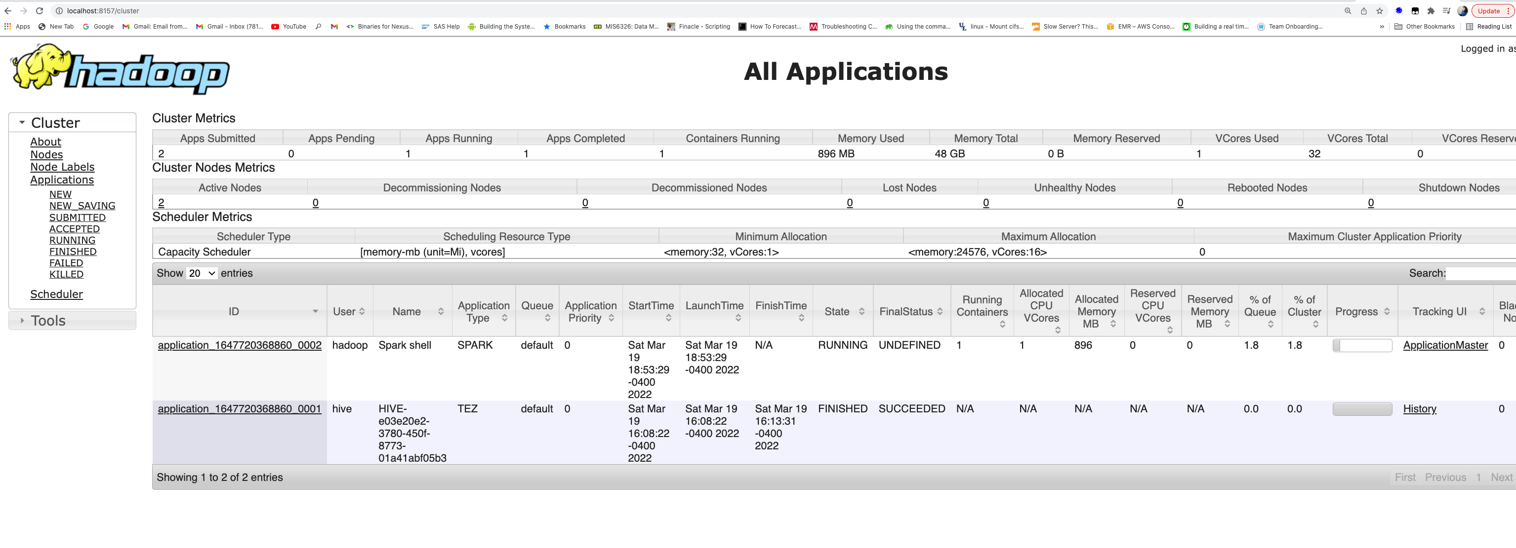Image resolution: width=1516 pixels, height=548 pixels.
Task: Click the Active Nodes count 2
Action: tap(161, 203)
